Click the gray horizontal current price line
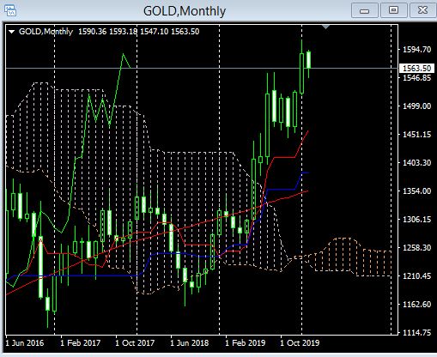 point(200,68)
